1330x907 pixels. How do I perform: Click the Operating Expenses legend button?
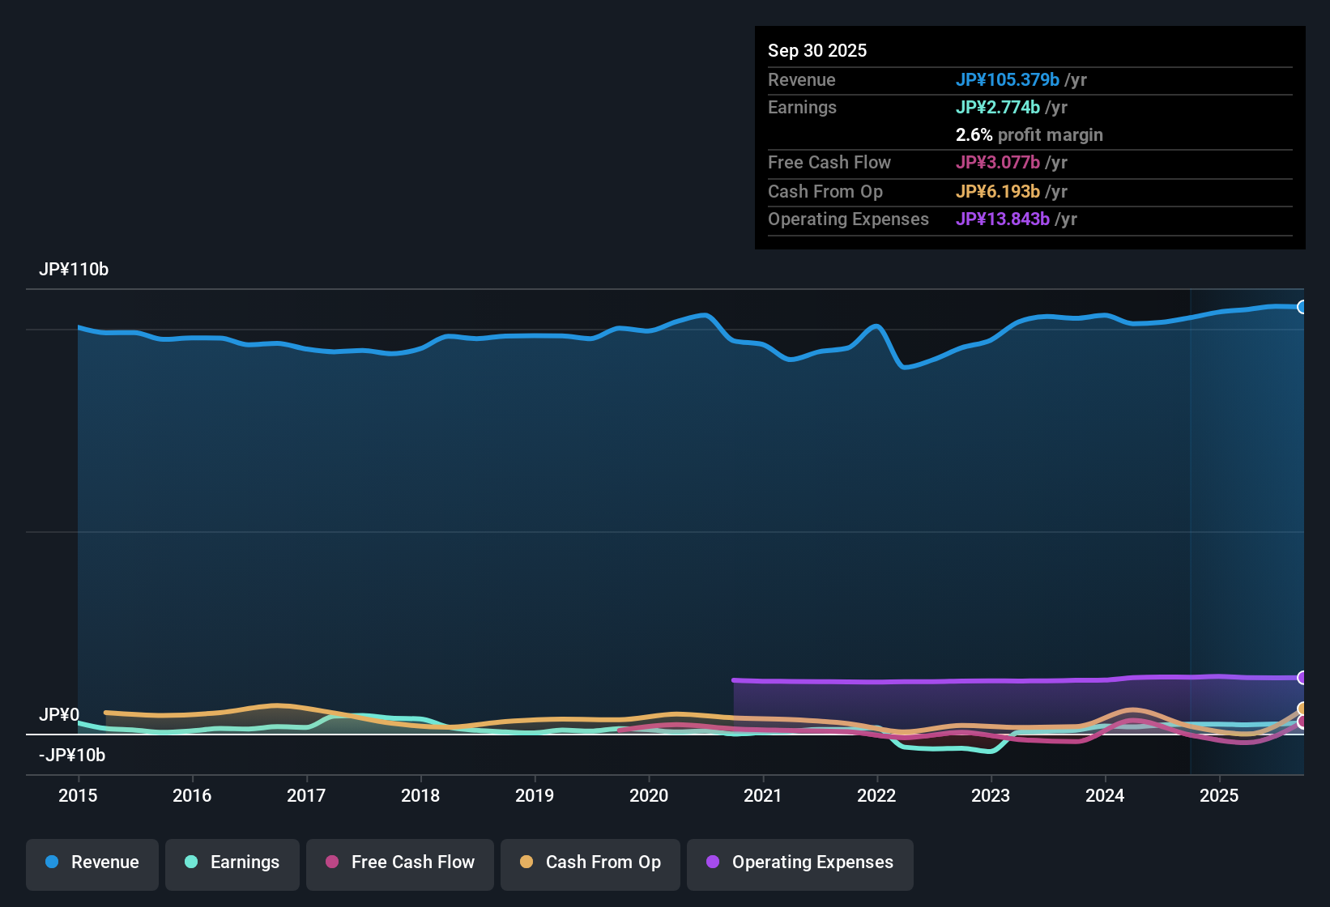799,862
